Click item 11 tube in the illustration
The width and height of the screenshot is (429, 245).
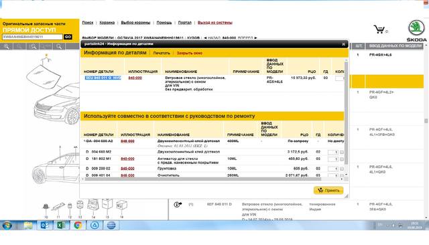(x=58, y=206)
